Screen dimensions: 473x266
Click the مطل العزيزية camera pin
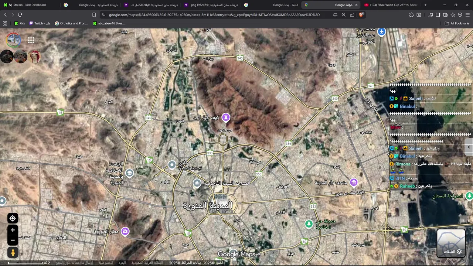pyautogui.click(x=125, y=231)
